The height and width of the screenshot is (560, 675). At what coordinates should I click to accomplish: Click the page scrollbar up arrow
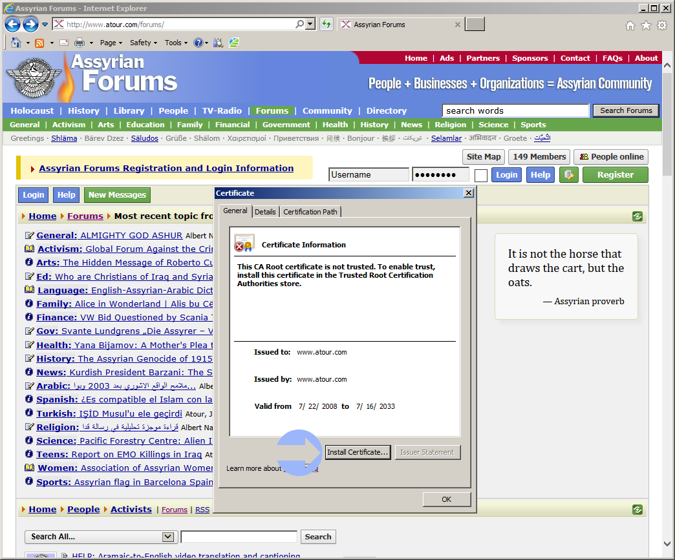coord(667,66)
